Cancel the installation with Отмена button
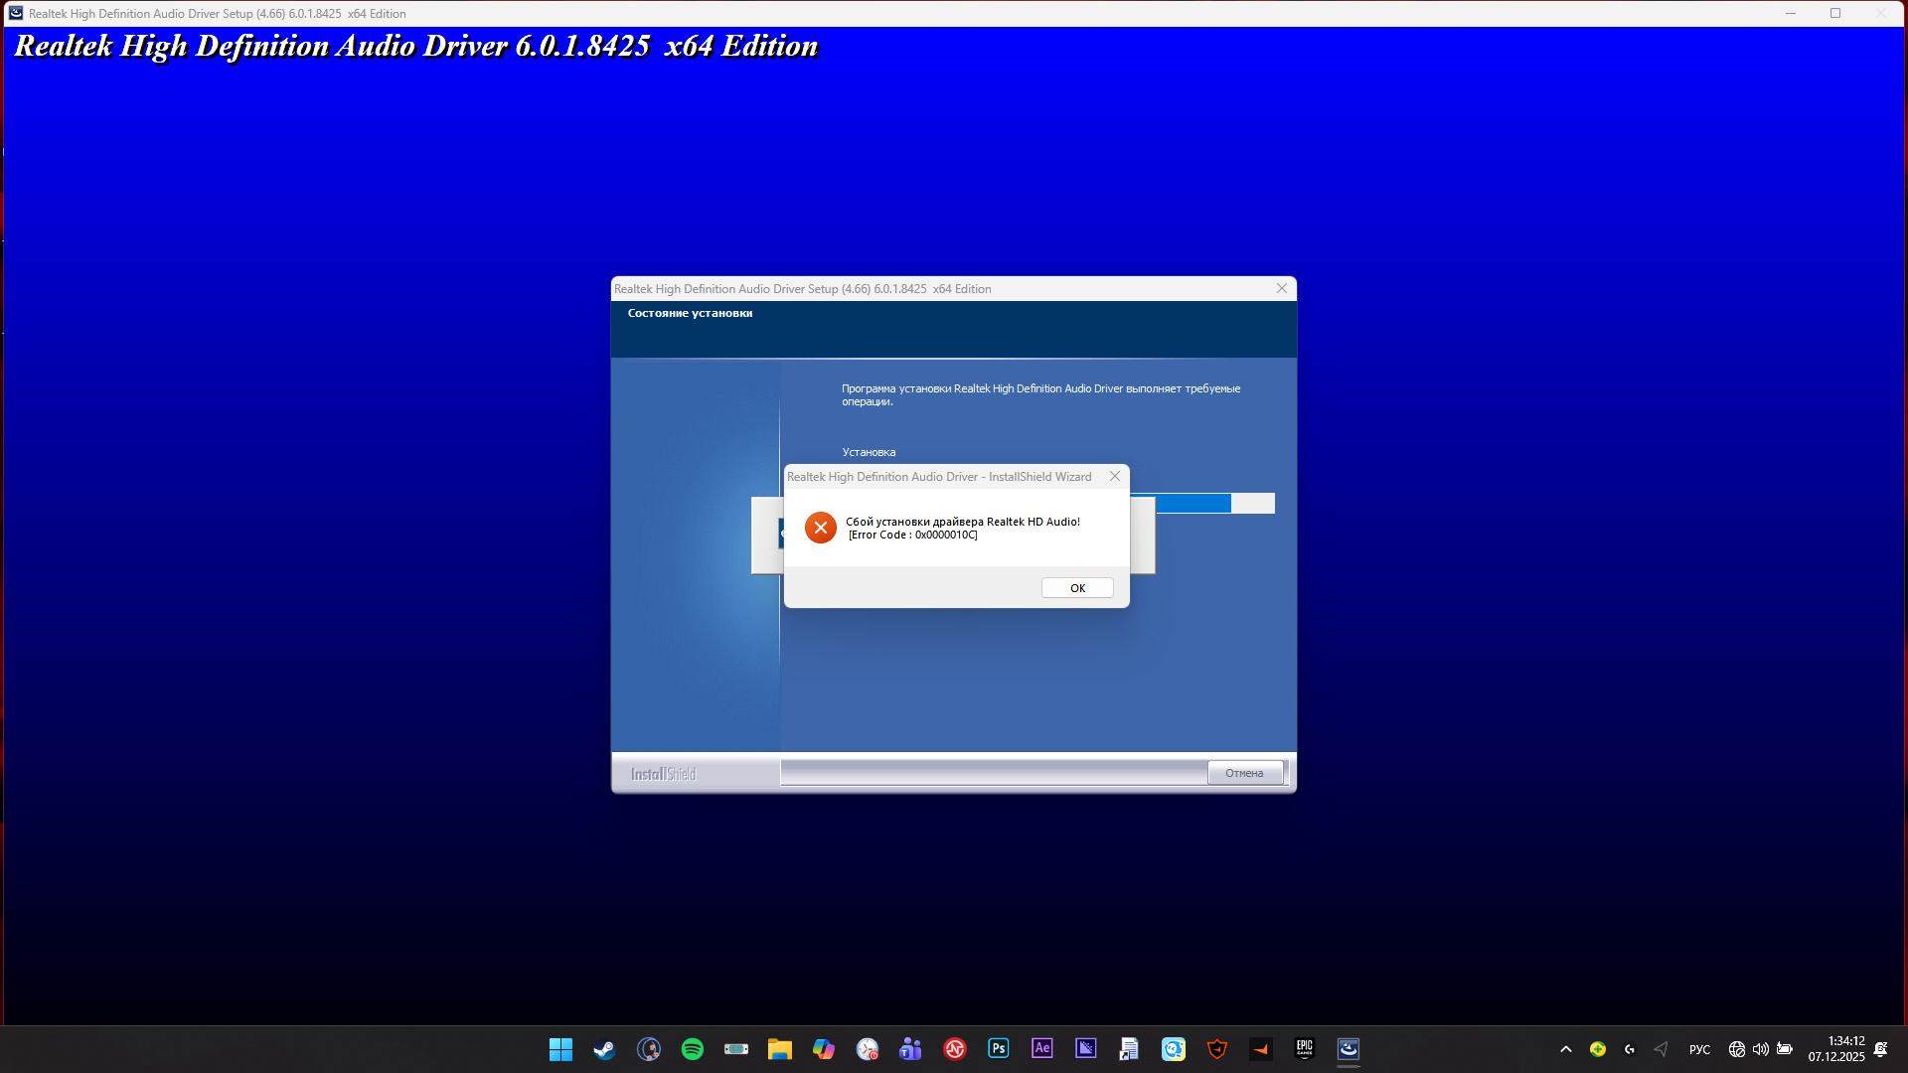The image size is (1908, 1073). pos(1245,772)
